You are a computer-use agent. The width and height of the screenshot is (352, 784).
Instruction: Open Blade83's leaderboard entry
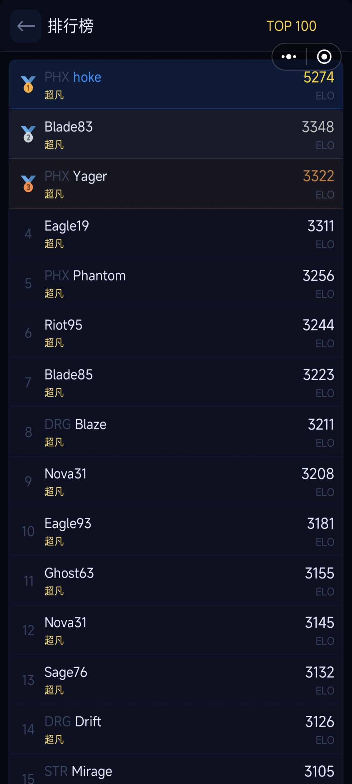(176, 134)
